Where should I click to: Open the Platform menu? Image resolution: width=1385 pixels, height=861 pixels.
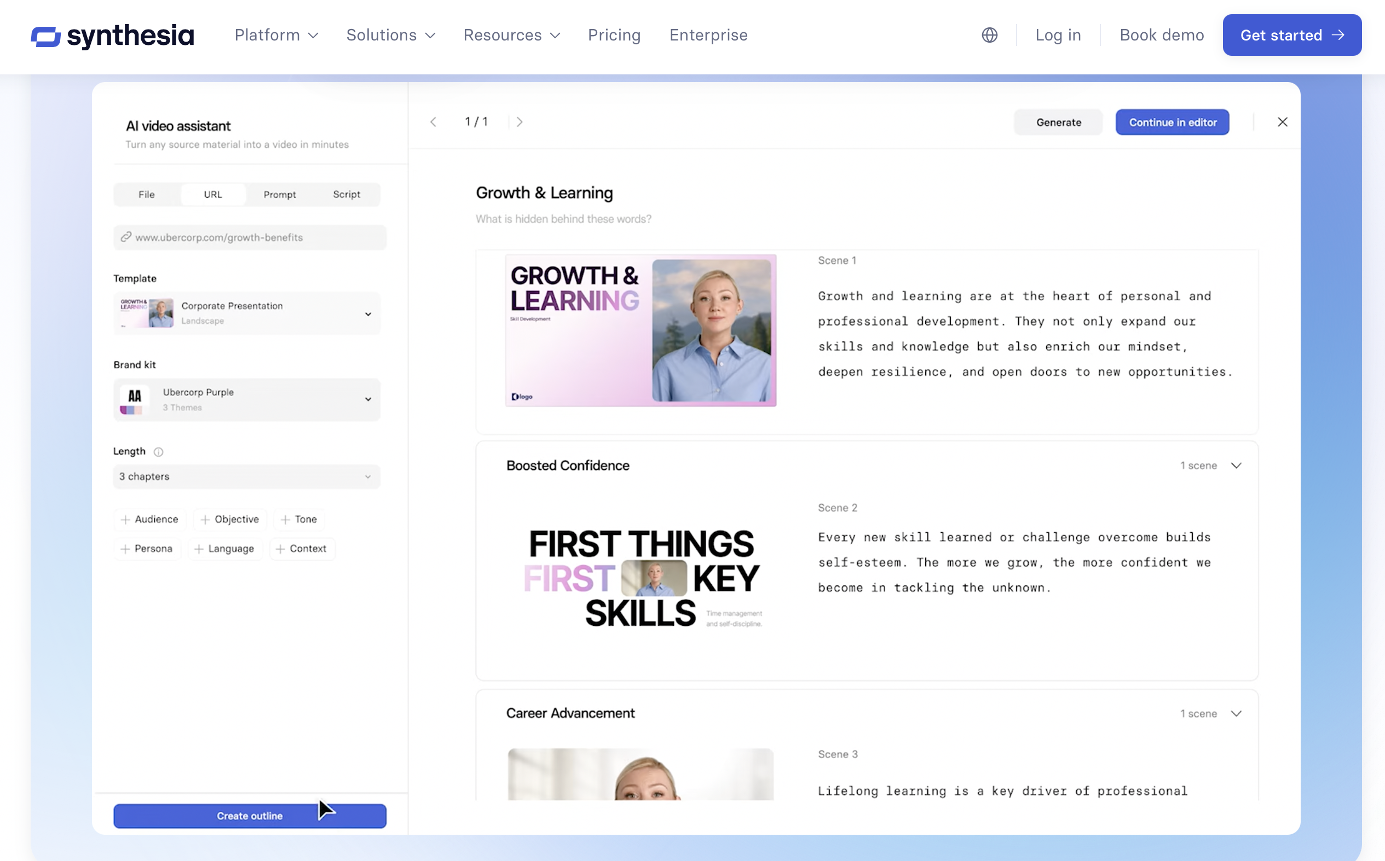pyautogui.click(x=276, y=36)
